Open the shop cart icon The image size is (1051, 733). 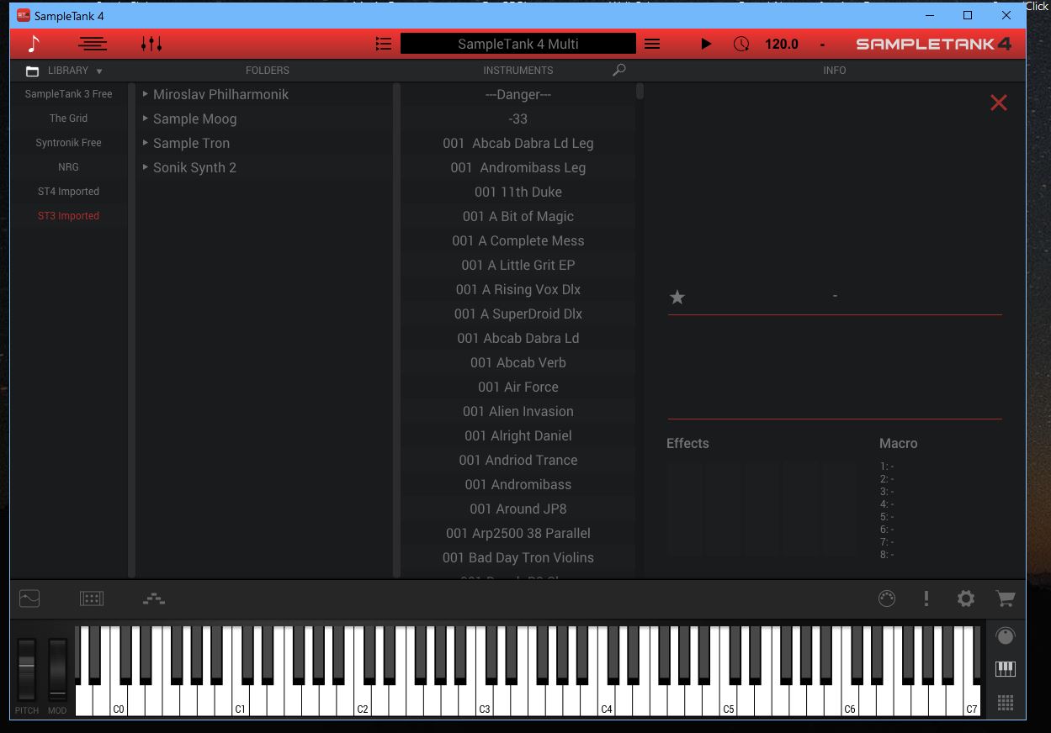tap(1005, 599)
